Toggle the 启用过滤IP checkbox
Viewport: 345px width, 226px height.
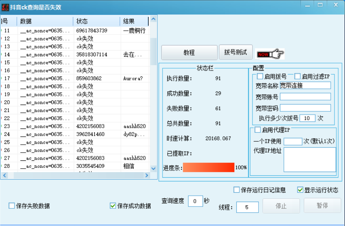pos(297,76)
